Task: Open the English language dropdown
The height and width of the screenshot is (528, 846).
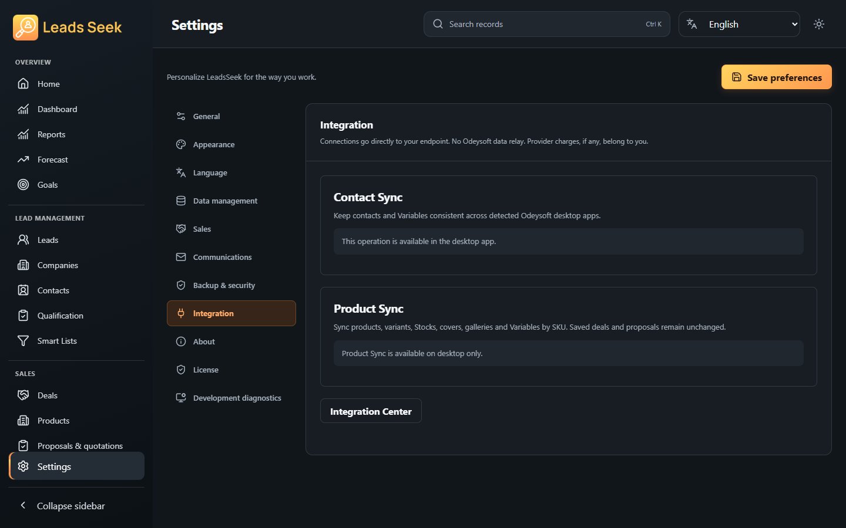Action: click(739, 24)
